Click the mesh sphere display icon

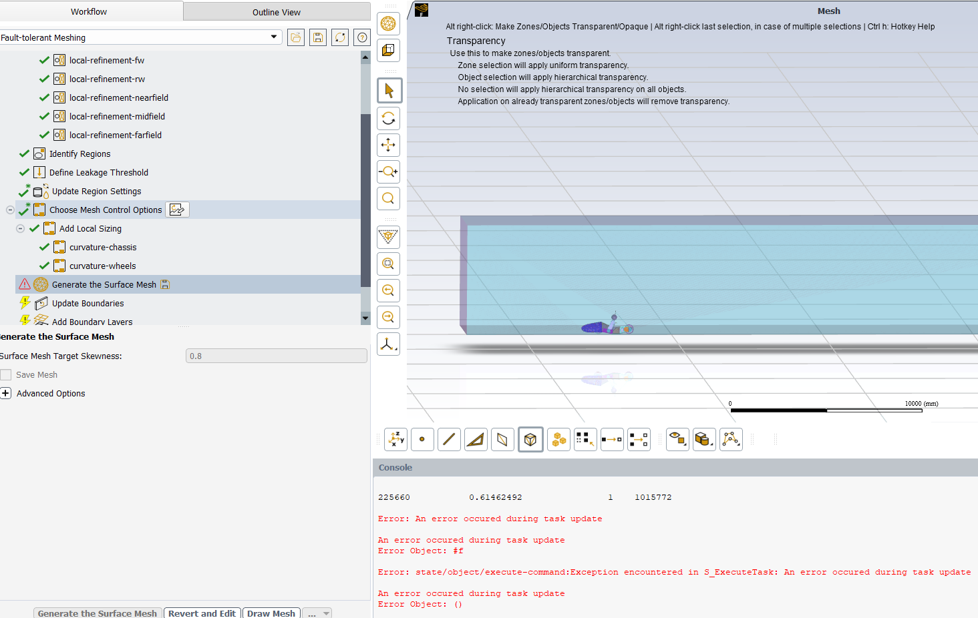click(x=388, y=24)
